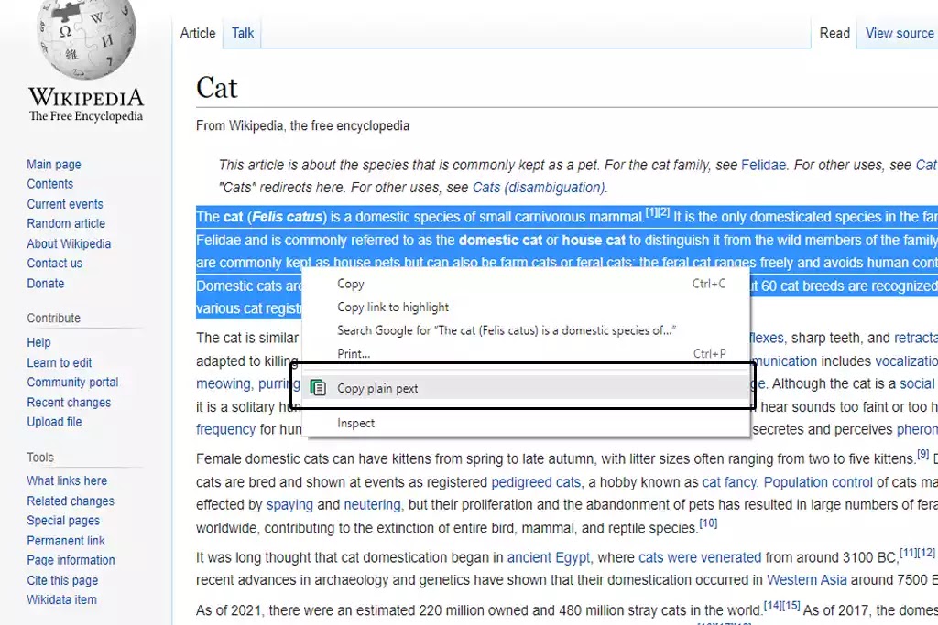Click the Donate link

coord(46,284)
